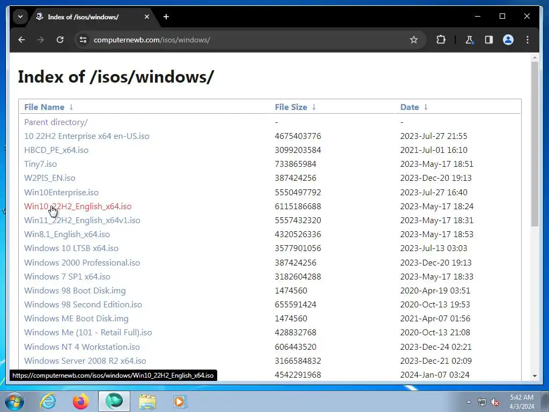Download Windows Me (101 - Retail Full).iso

pyautogui.click(x=88, y=333)
